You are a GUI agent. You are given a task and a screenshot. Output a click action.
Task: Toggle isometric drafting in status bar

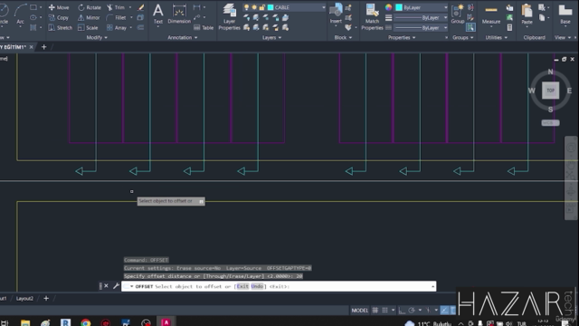[428, 310]
